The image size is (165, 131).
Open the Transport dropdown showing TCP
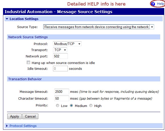[x=60, y=50]
